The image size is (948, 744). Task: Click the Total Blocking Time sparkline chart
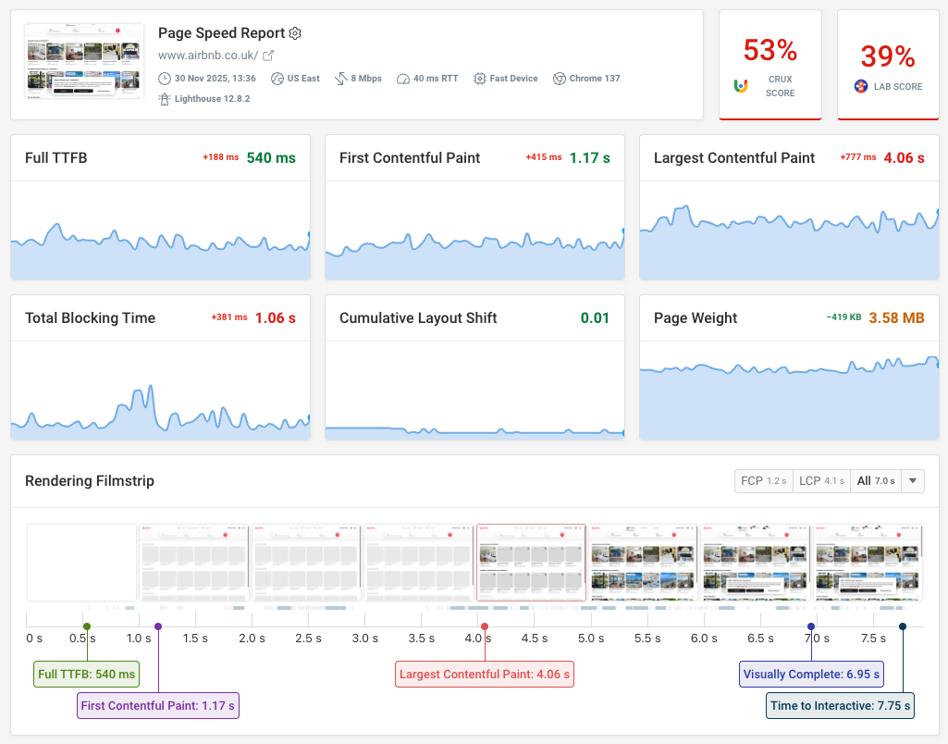coord(160,398)
